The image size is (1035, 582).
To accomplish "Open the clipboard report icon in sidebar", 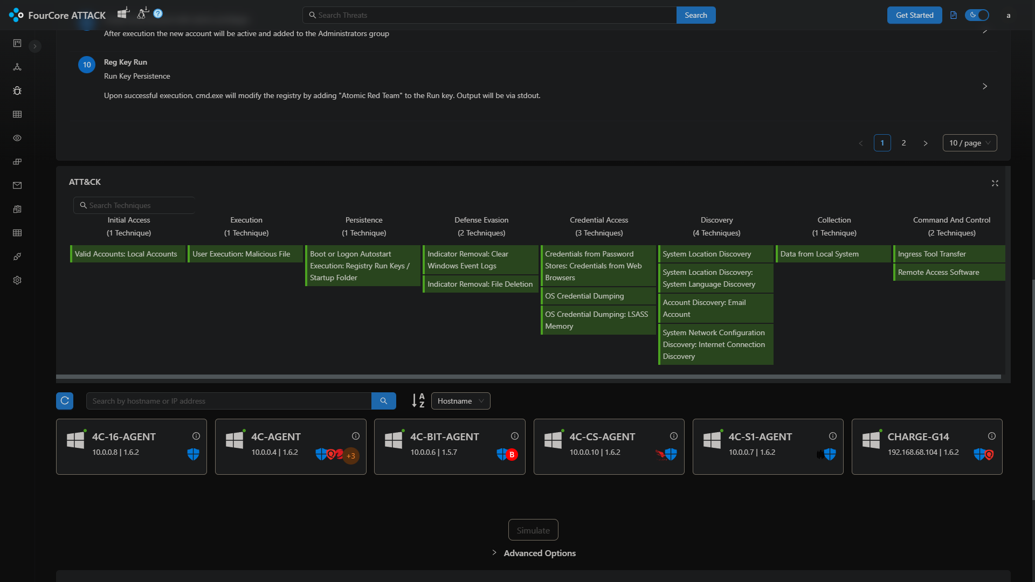I will pos(17,209).
